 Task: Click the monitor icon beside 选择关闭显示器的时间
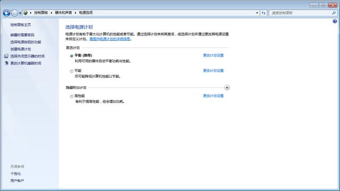click(6, 56)
